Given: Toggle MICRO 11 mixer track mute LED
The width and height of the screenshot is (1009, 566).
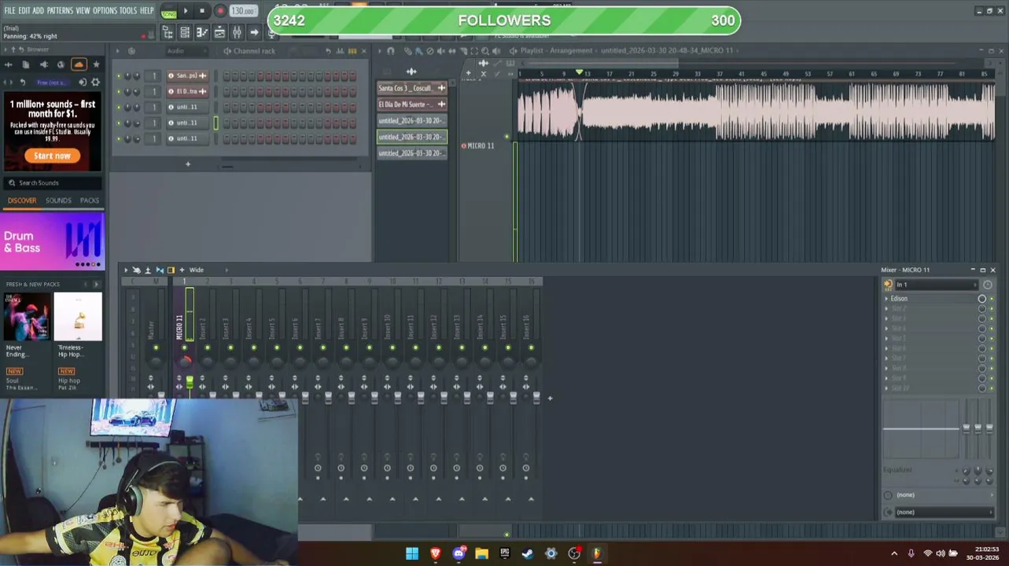Looking at the screenshot, I should [x=184, y=348].
